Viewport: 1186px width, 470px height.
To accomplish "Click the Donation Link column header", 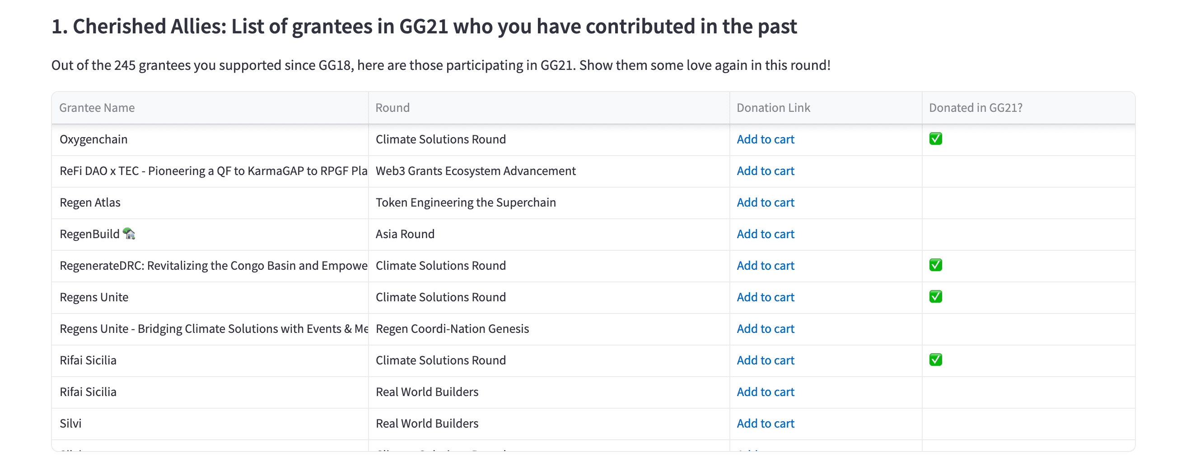I will [x=773, y=108].
